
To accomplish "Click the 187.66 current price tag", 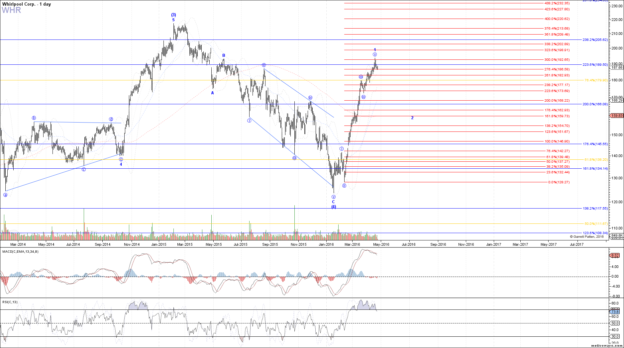I will 617,67.
